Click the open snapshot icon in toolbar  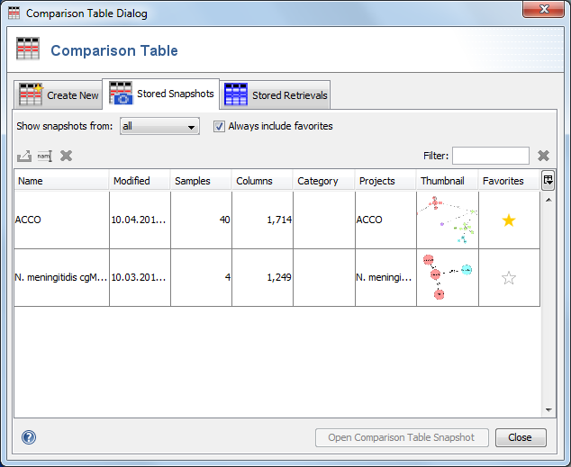coord(24,156)
